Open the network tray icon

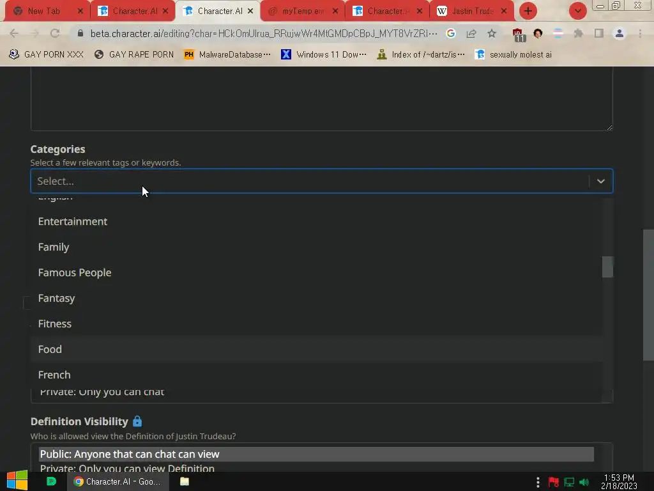point(569,482)
